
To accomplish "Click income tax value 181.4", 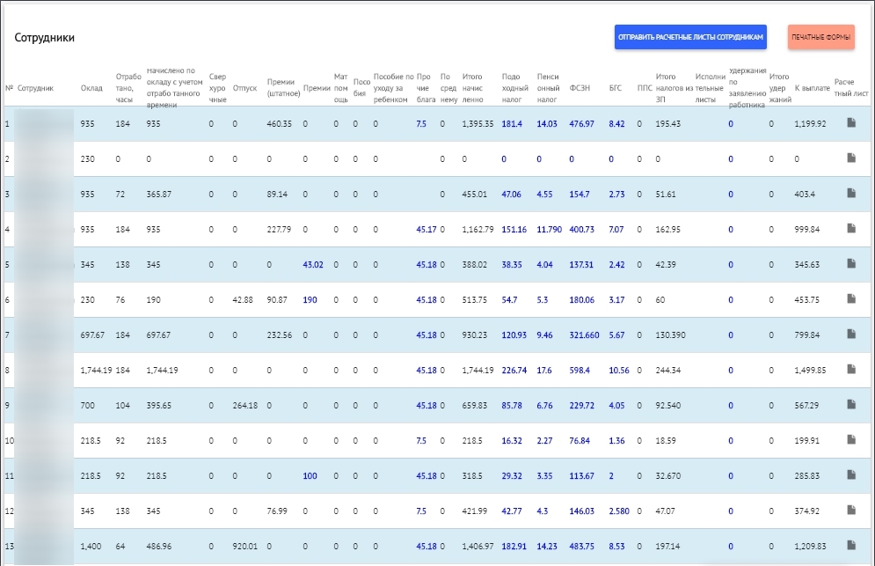I will tap(511, 124).
